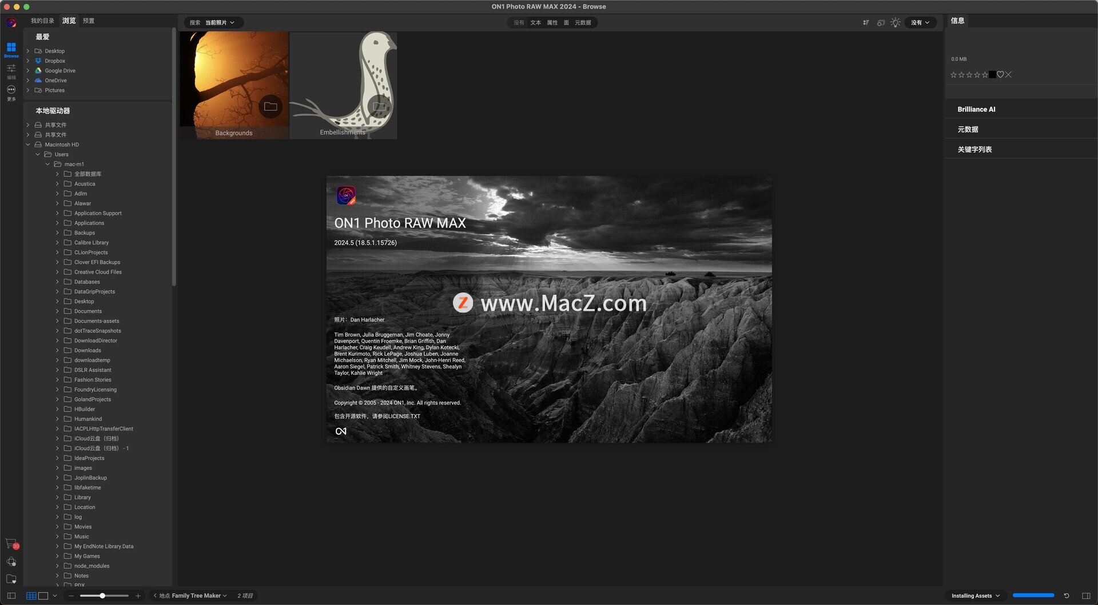The width and height of the screenshot is (1098, 605).
Task: Select OneDrive cloud icon in favorites
Action: [38, 81]
